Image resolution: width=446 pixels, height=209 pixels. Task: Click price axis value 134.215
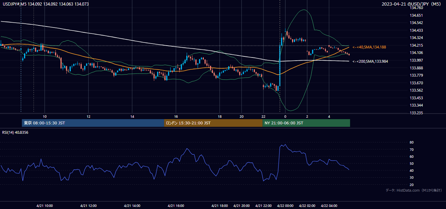[416, 45]
